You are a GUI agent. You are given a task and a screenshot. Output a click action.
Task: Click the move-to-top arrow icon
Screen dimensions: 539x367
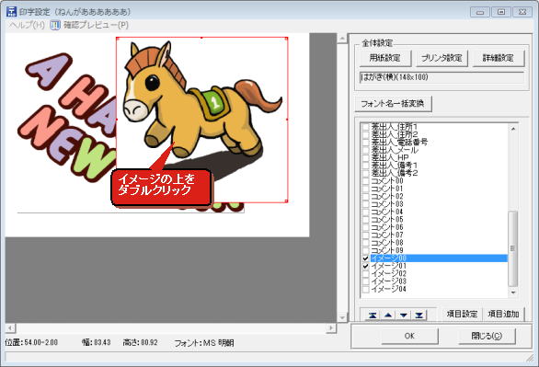coord(373,315)
